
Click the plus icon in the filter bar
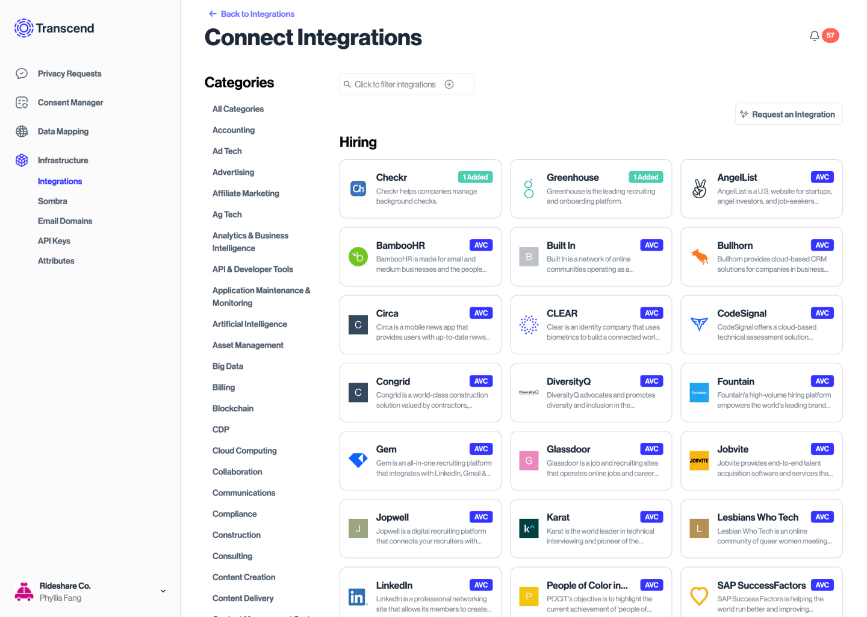click(449, 84)
